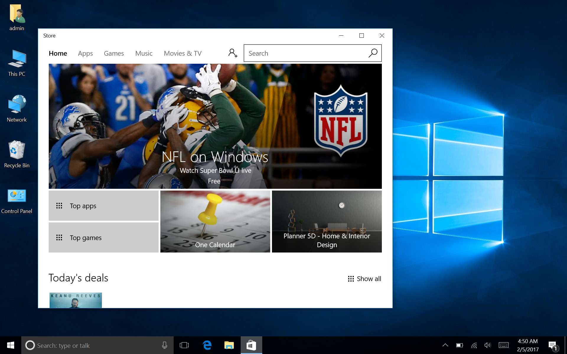The height and width of the screenshot is (354, 567).
Task: Activate the Cortana microphone icon
Action: [164, 345]
